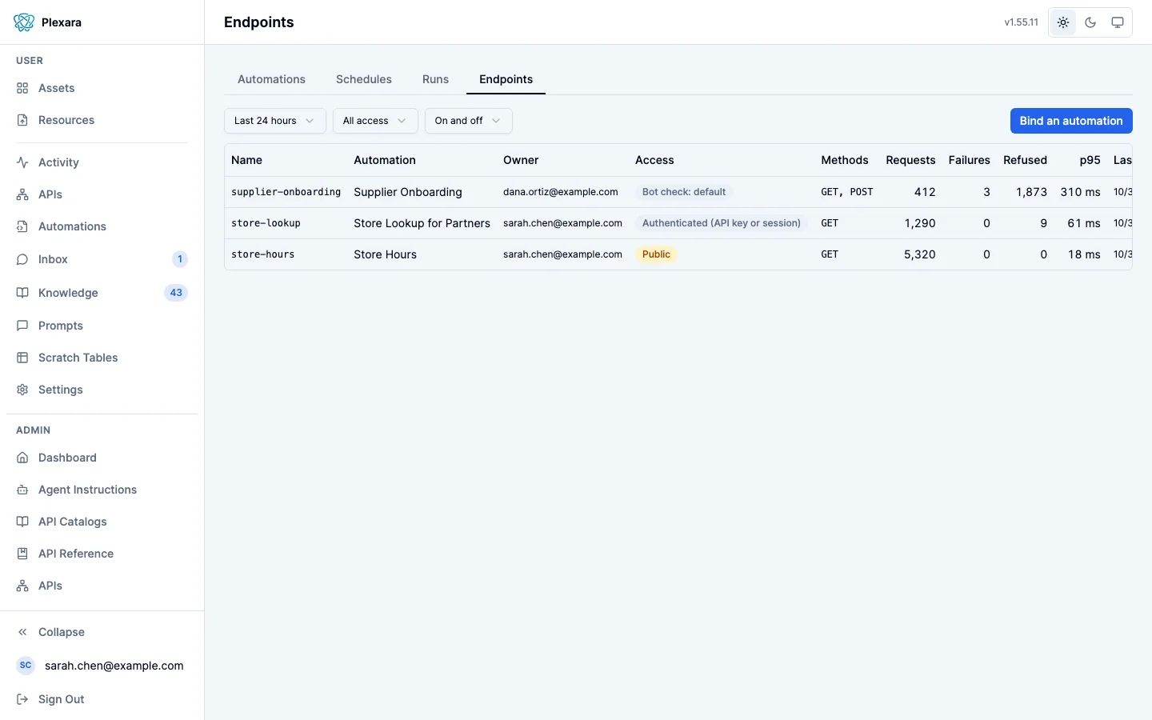Screen dimensions: 1152x720
Task: Click the Activity pulse icon
Action: 22,162
